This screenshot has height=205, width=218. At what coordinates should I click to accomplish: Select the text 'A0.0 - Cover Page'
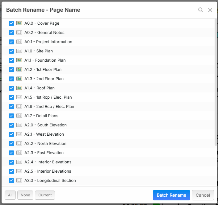pos(42,23)
